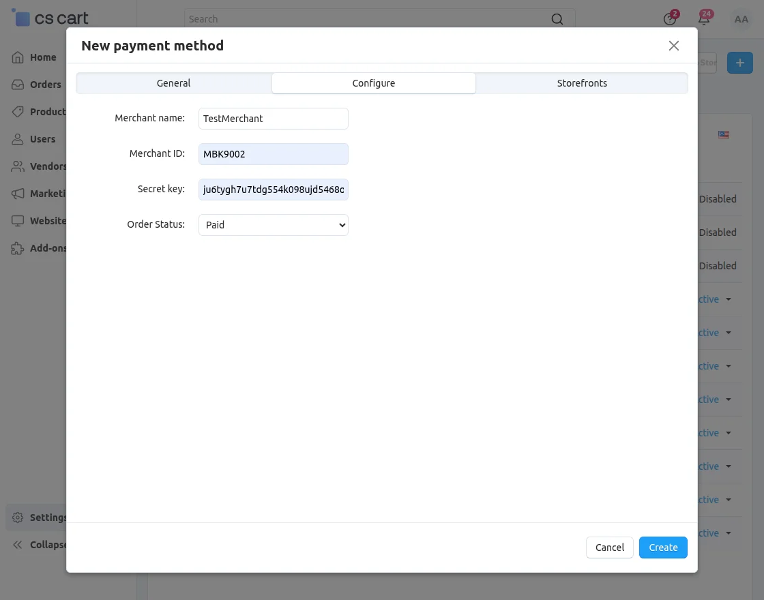Click the Products tag icon
The width and height of the screenshot is (764, 600).
[18, 112]
